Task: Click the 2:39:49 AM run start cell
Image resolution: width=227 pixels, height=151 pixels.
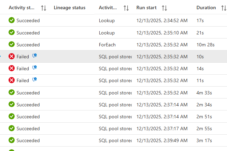Action: click(161, 140)
